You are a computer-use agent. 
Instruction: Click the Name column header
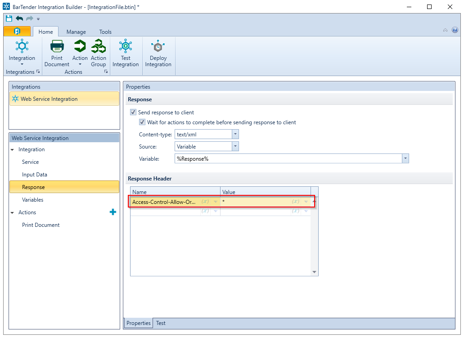[175, 192]
